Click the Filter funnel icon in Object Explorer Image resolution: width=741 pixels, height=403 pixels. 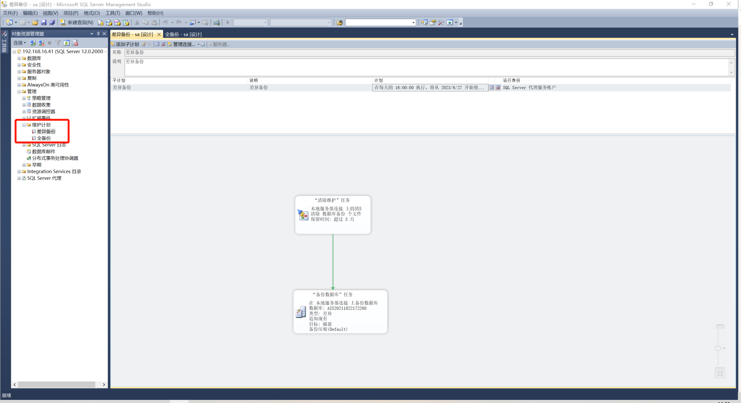point(58,43)
